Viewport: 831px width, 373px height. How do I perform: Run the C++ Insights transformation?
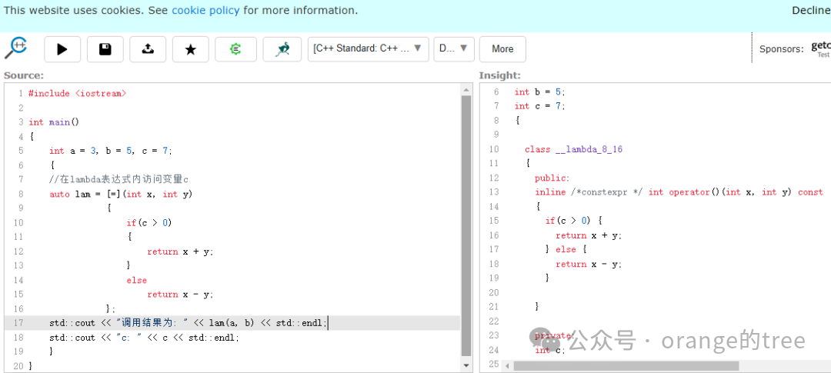pyautogui.click(x=62, y=49)
